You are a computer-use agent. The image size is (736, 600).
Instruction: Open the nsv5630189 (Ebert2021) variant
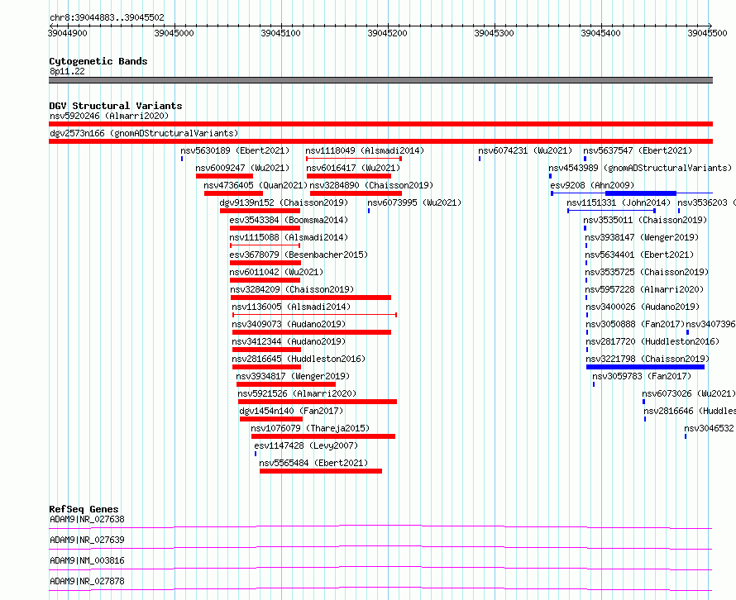tap(235, 150)
